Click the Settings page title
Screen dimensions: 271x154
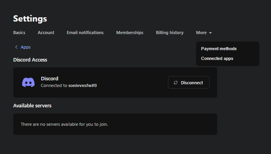tap(30, 18)
